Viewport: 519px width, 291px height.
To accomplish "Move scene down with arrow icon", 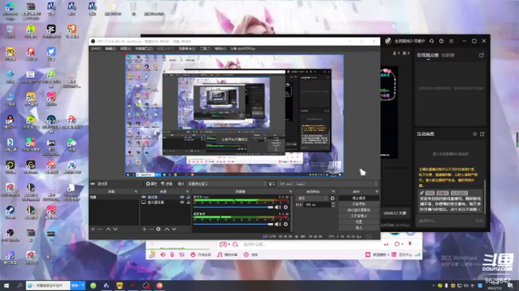I will [115, 229].
